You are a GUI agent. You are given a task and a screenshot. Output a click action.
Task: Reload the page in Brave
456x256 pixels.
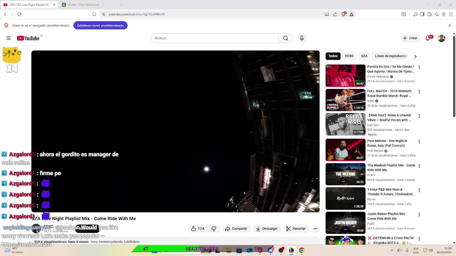(x=19, y=14)
